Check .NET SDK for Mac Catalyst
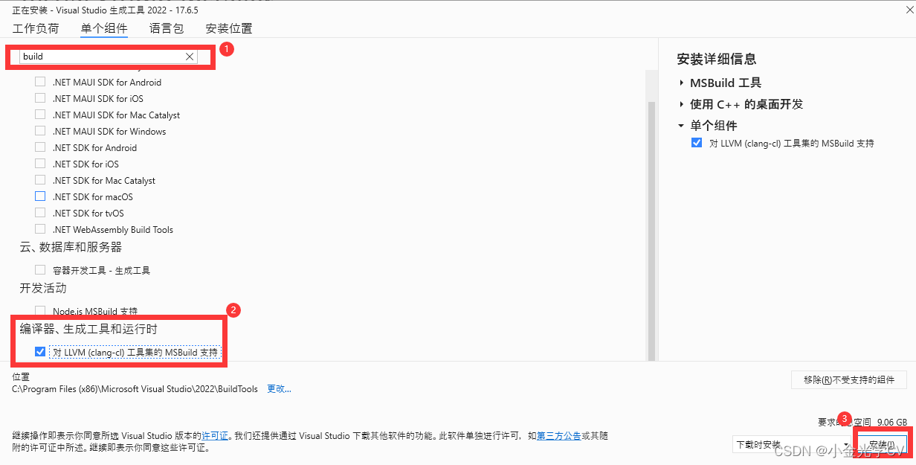Image resolution: width=916 pixels, height=465 pixels. tap(40, 181)
